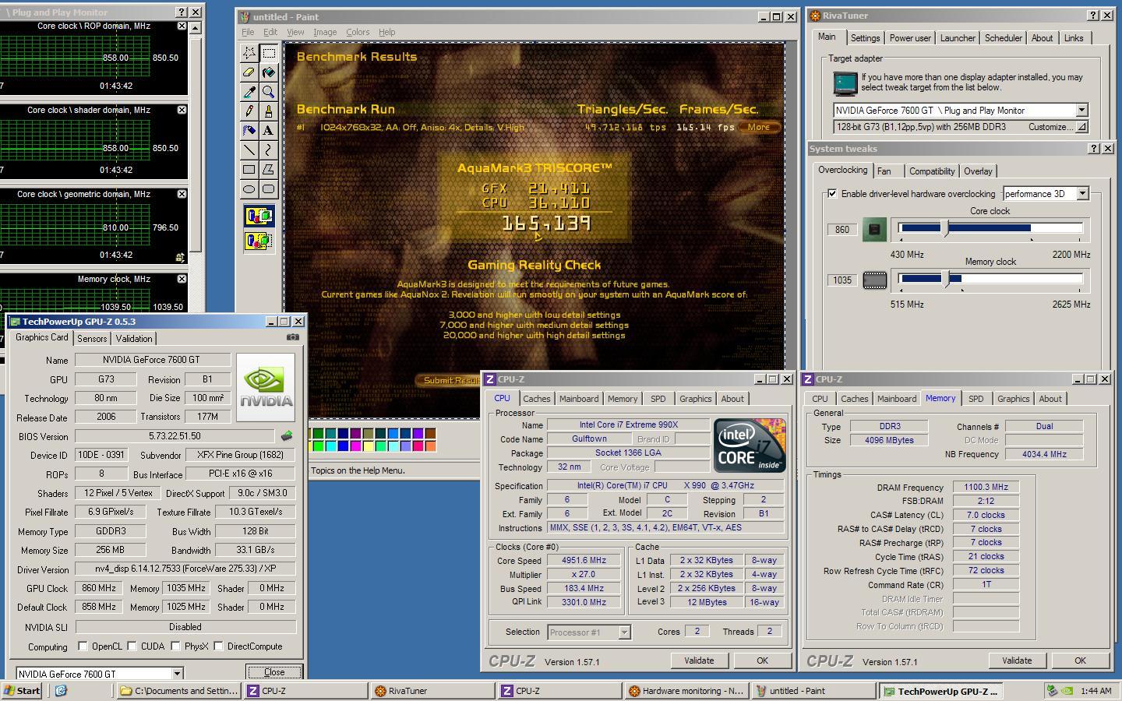Open the Processor #1 selection dropdown in CPU-Z
Viewport: 1122px width, 701px height.
tap(624, 632)
